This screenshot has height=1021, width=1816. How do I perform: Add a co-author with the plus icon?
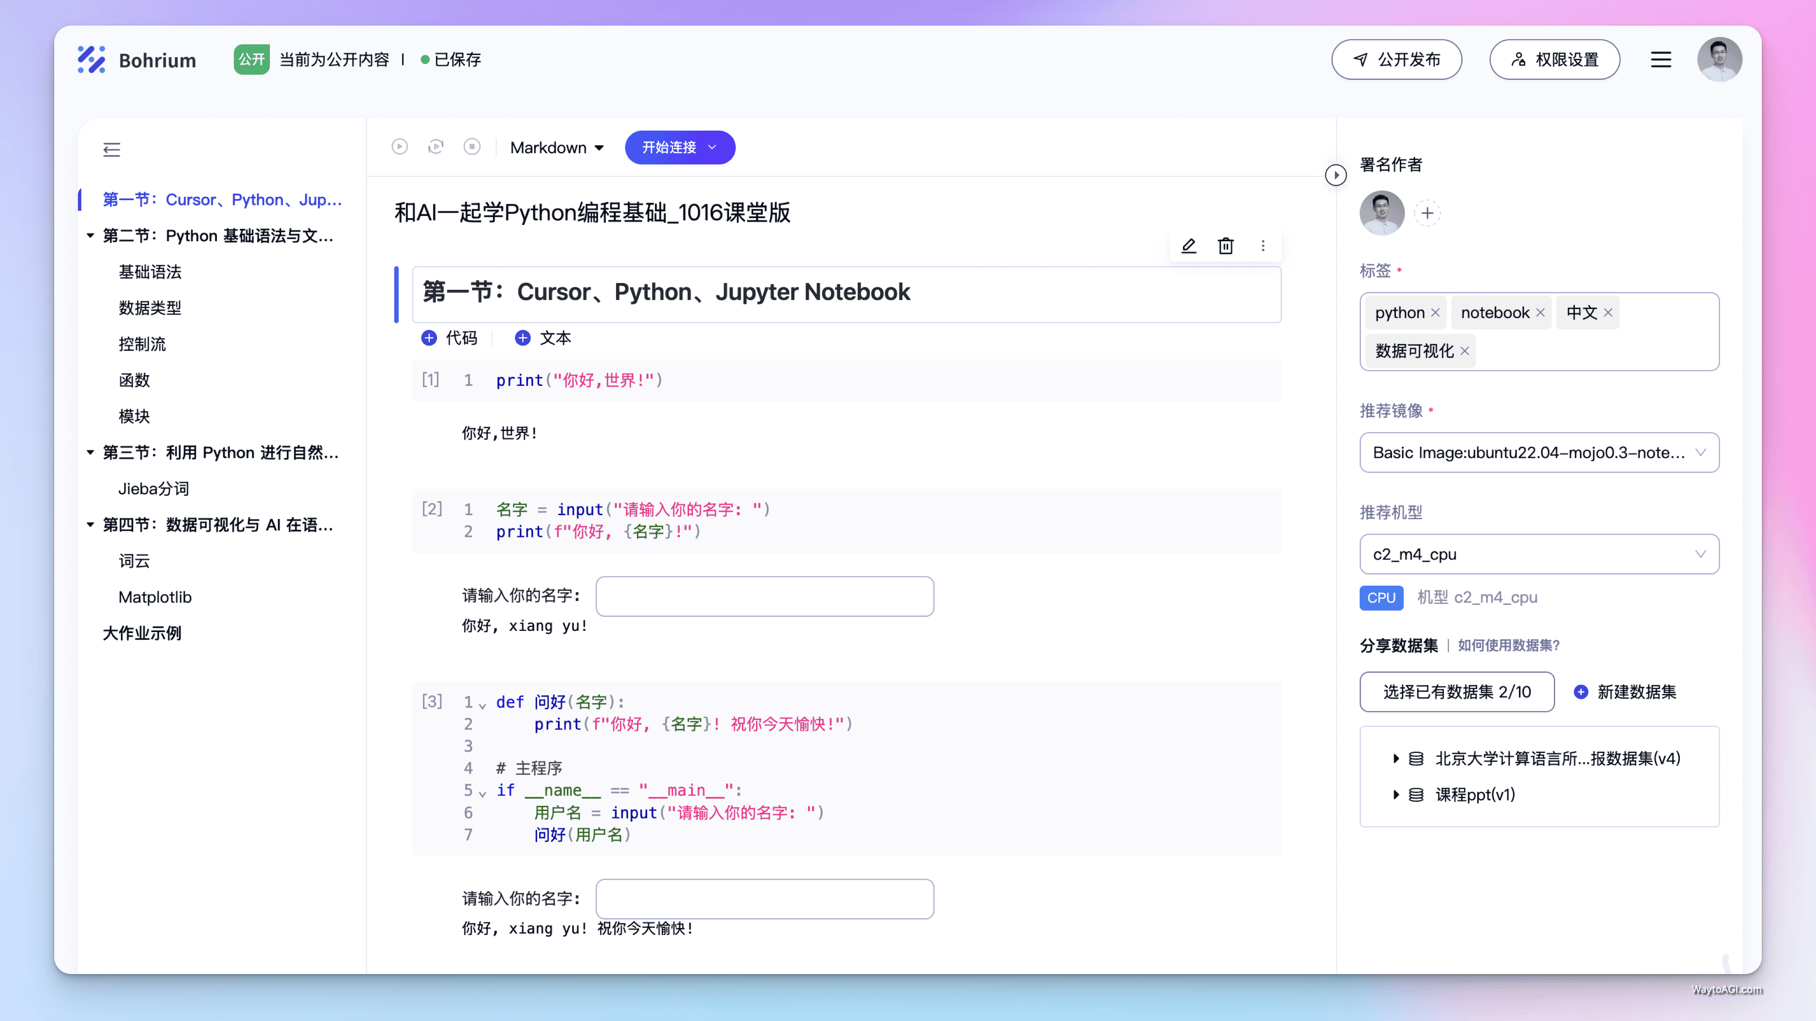tap(1427, 212)
